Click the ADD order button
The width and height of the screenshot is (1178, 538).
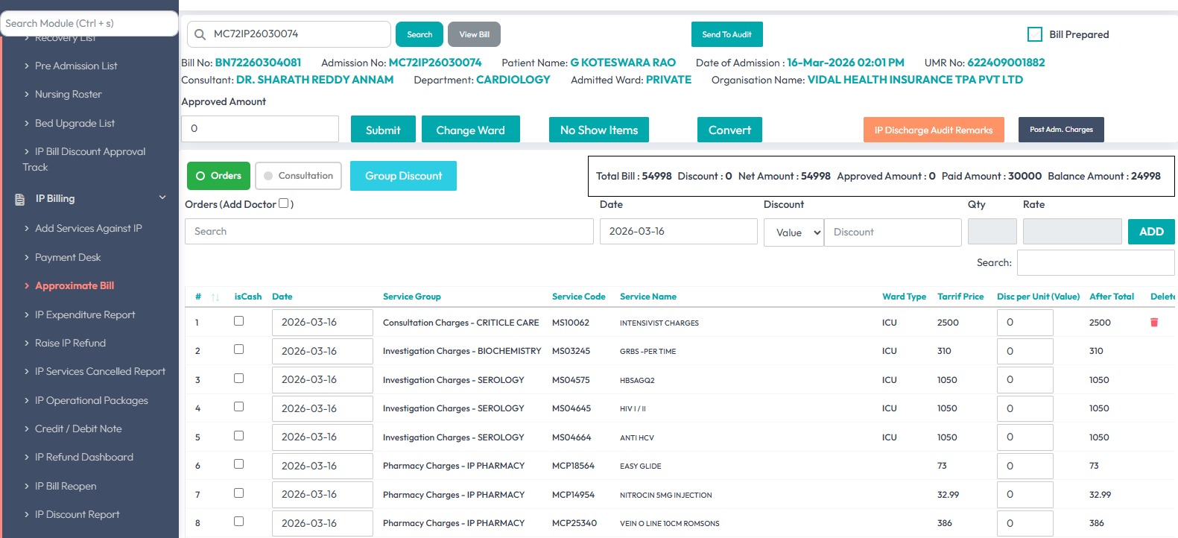(x=1151, y=232)
